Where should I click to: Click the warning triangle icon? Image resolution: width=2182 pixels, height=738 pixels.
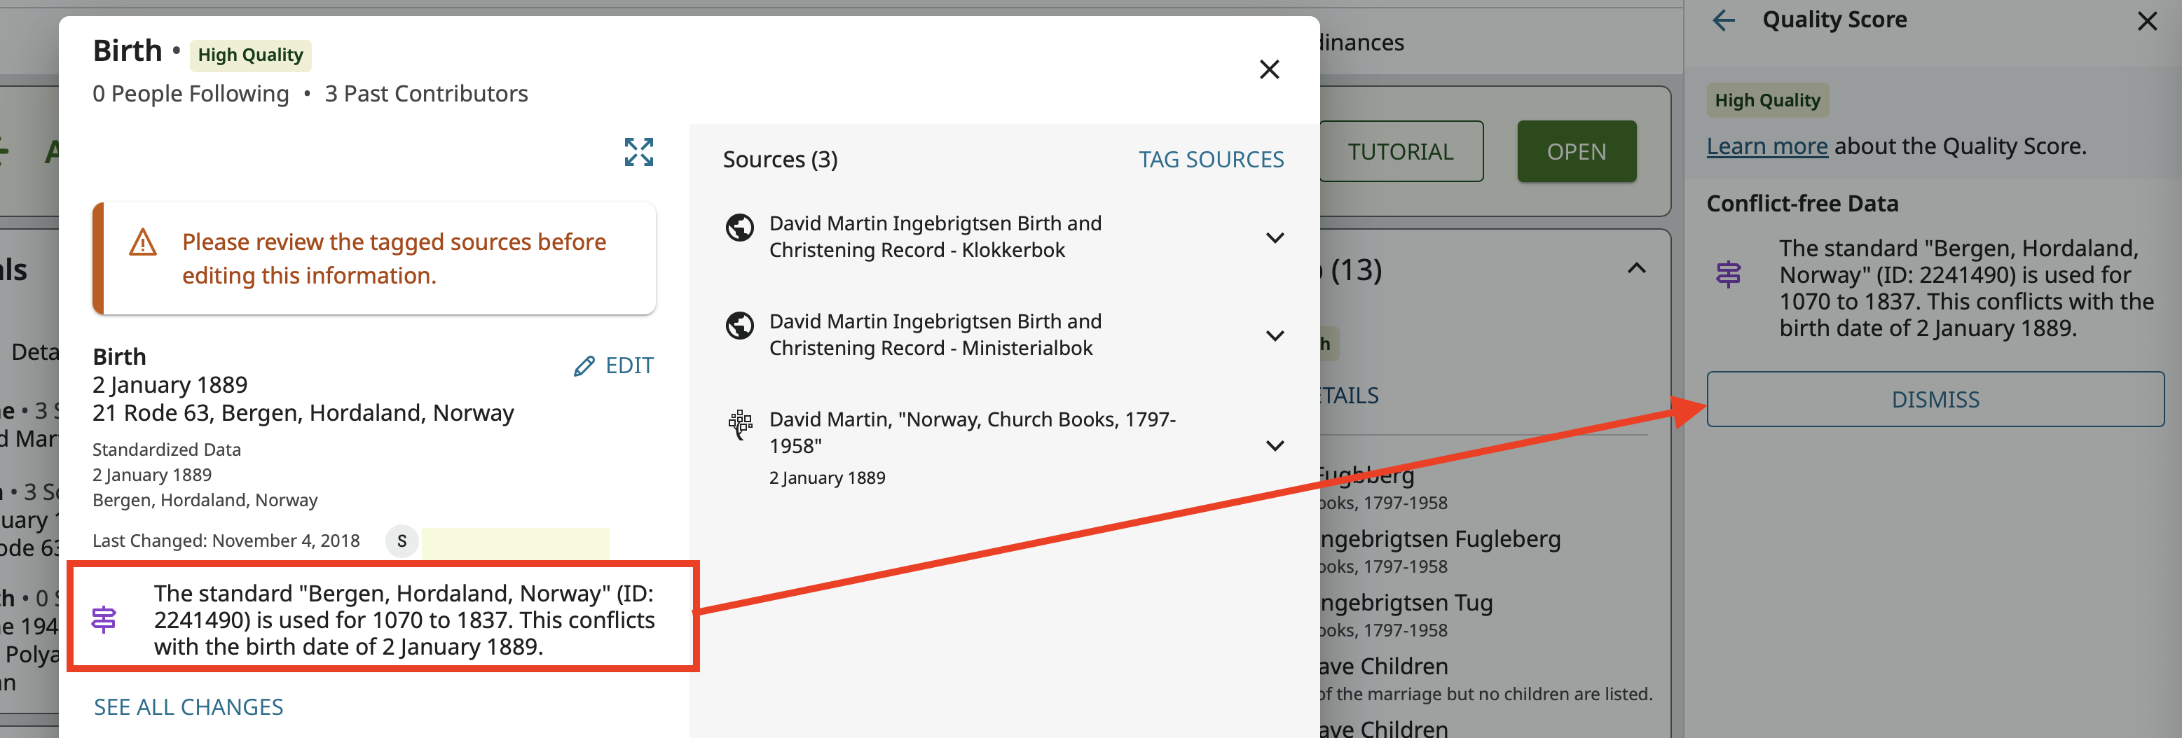[142, 244]
